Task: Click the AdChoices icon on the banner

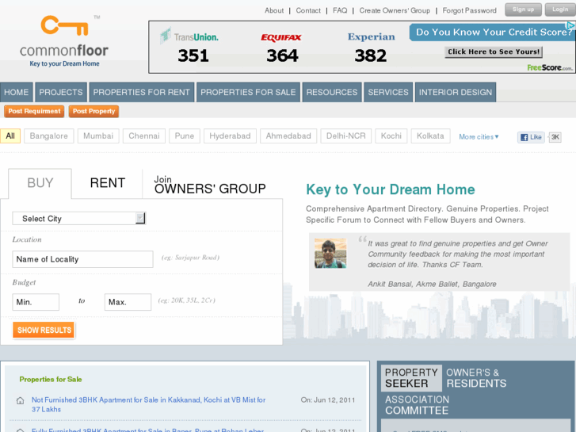Action: [570, 25]
